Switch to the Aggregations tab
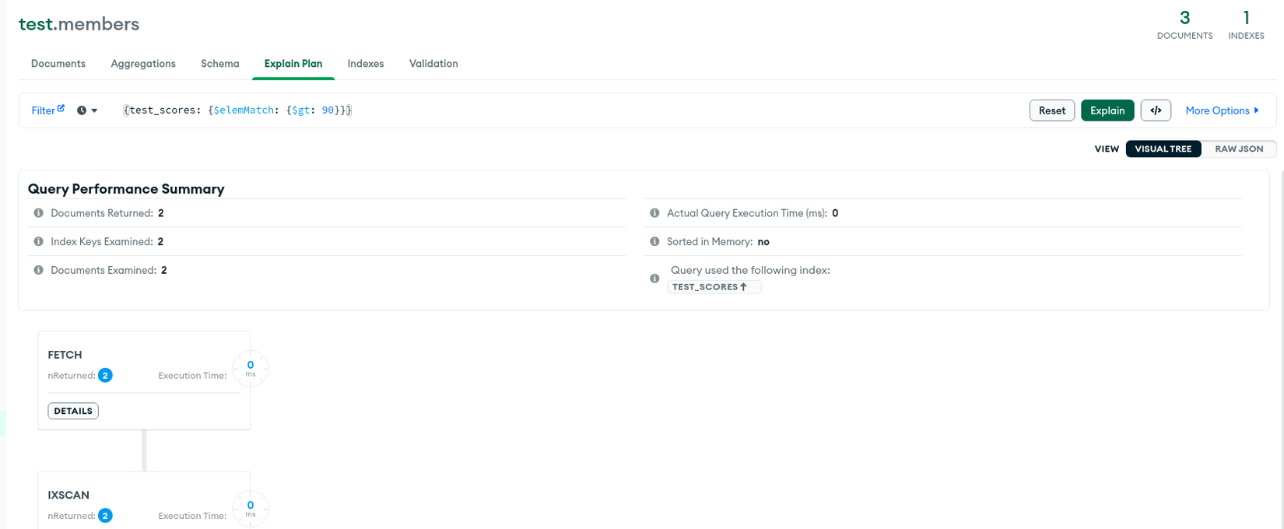Image resolution: width=1284 pixels, height=529 pixels. point(143,64)
